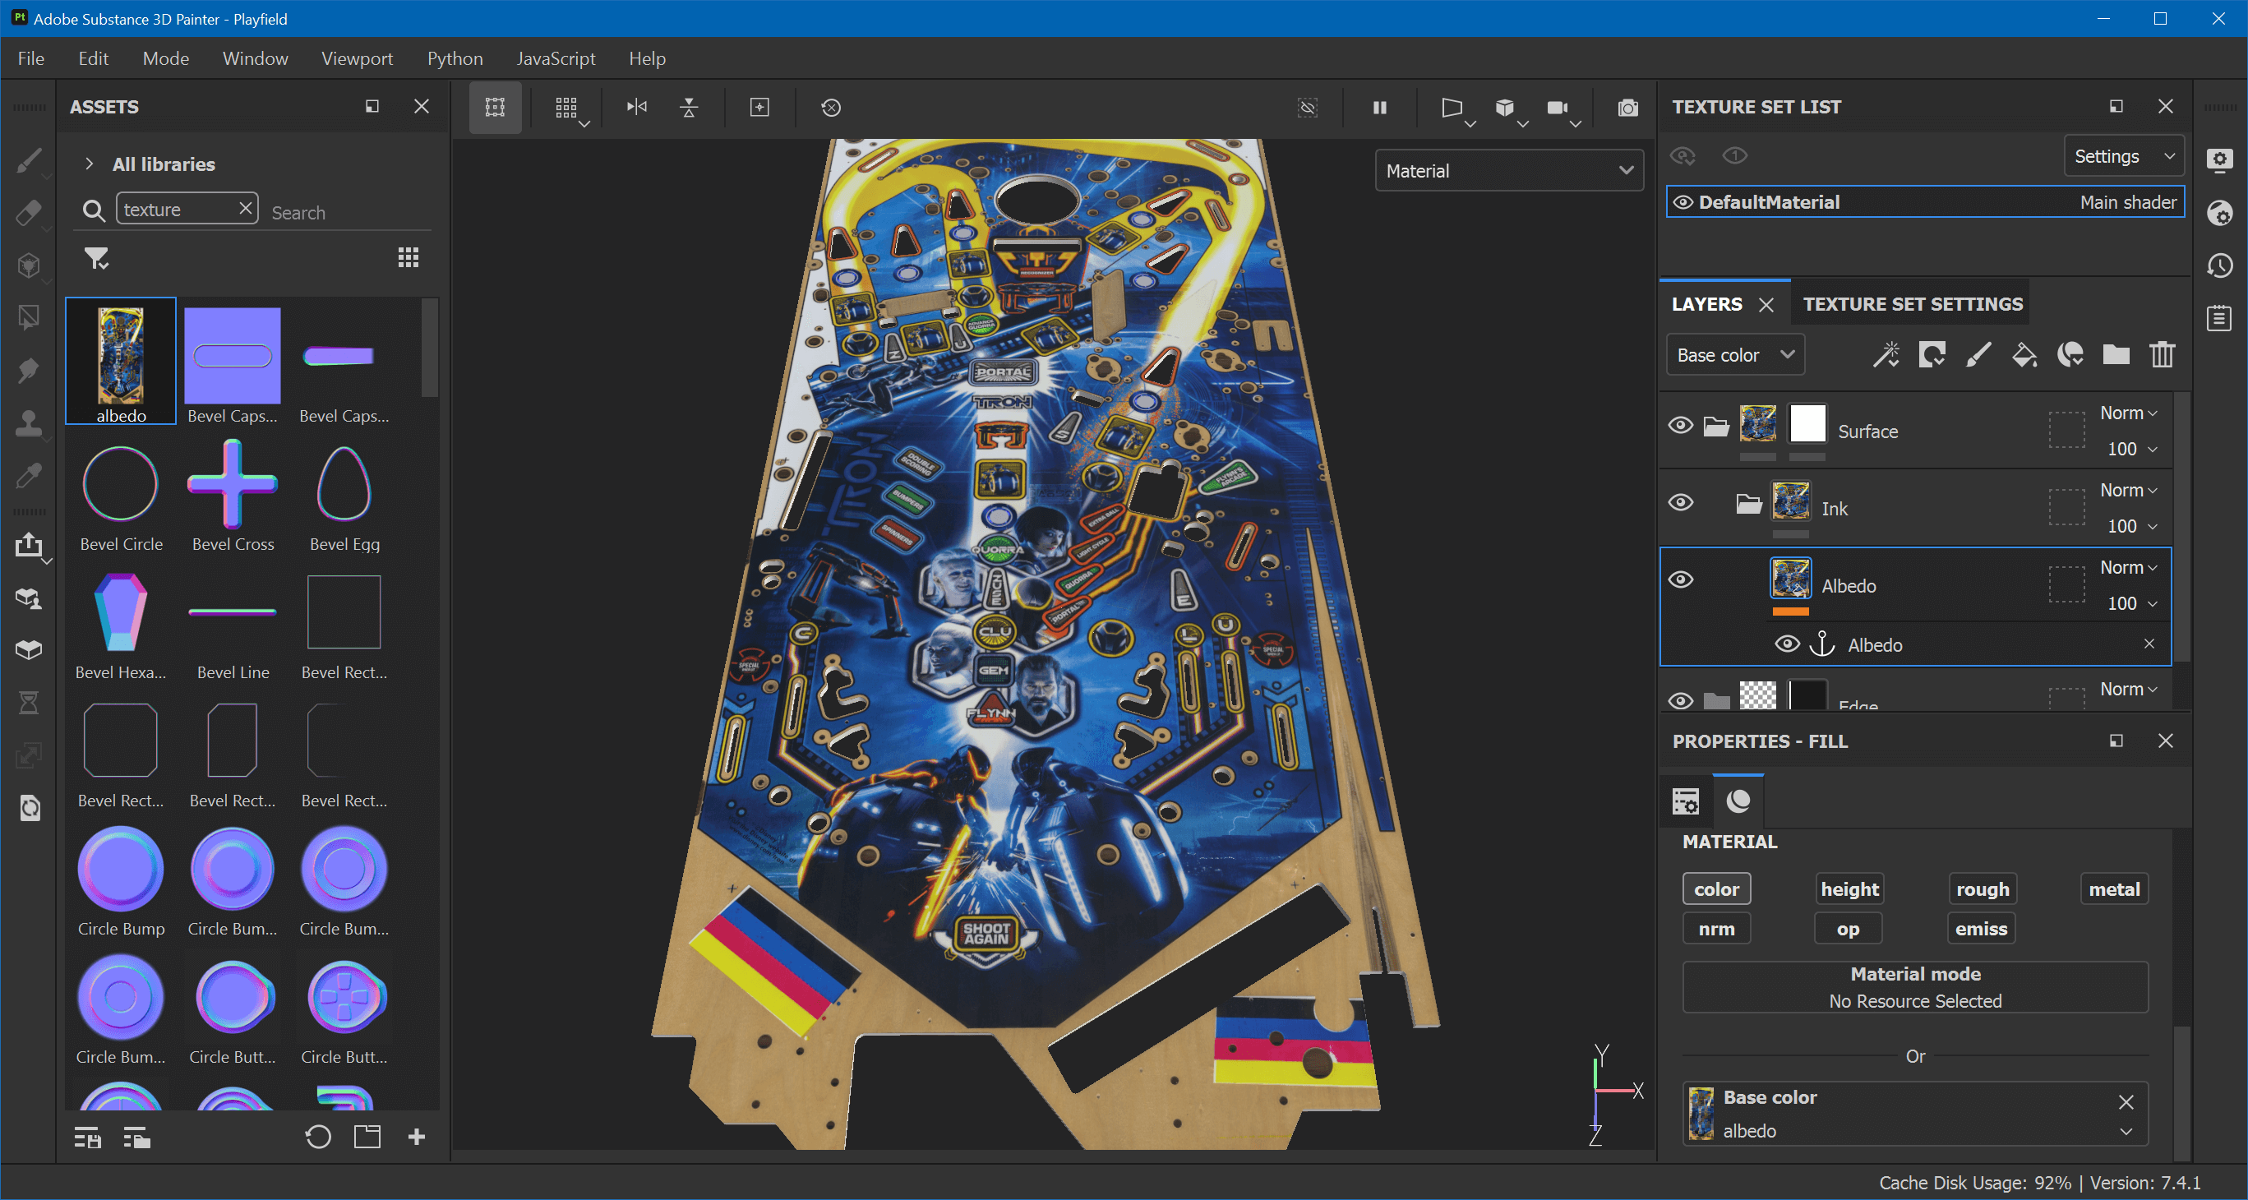Delete the selected layer
Image resolution: width=2248 pixels, height=1200 pixels.
tap(2163, 354)
